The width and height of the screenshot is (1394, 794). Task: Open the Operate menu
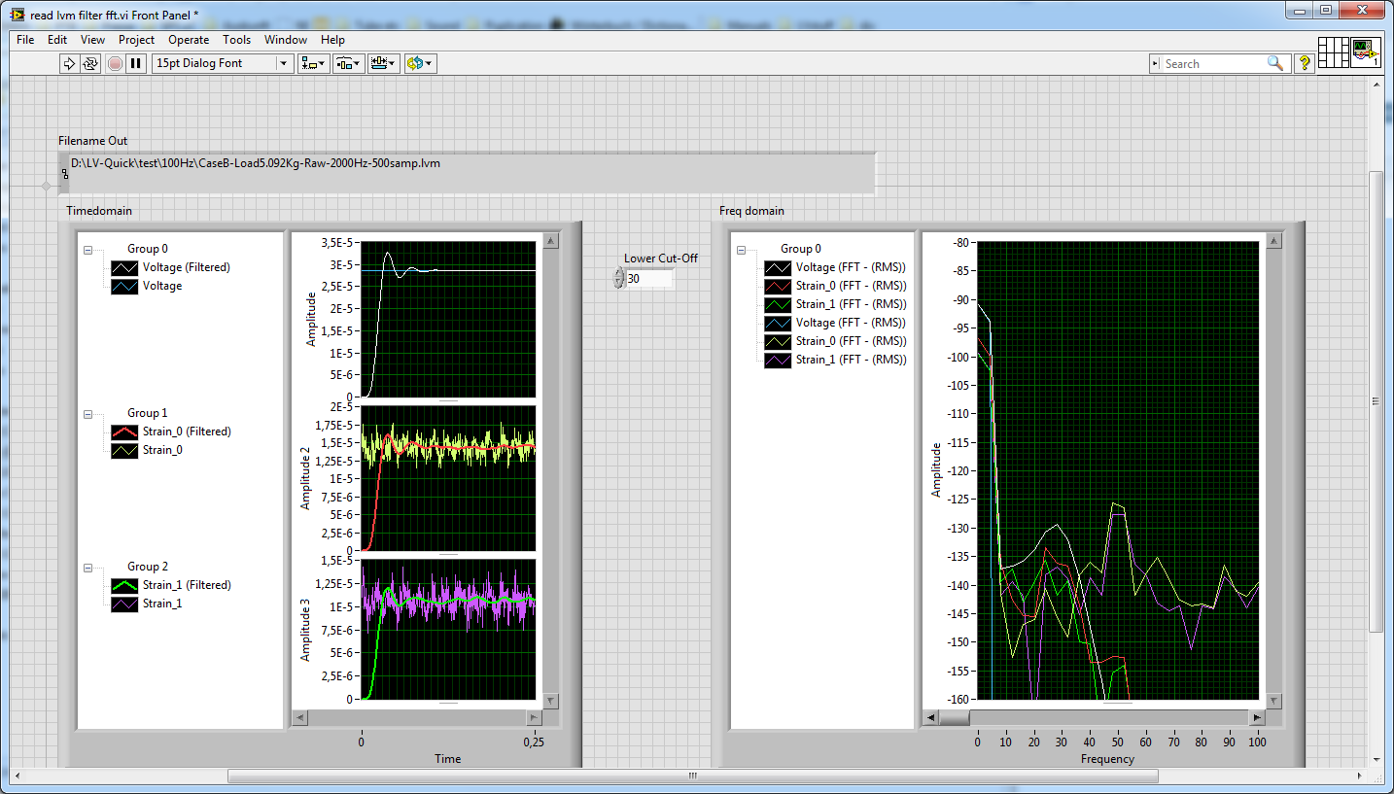tap(189, 40)
